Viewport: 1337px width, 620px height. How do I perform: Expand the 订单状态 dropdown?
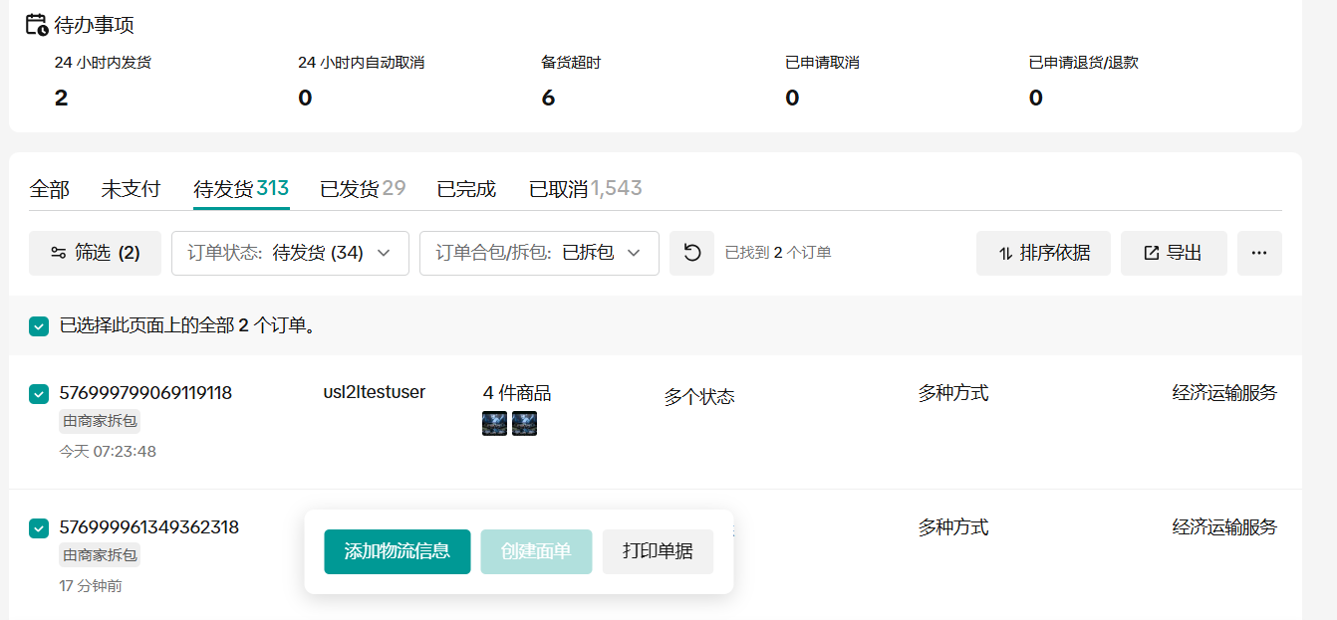point(290,253)
